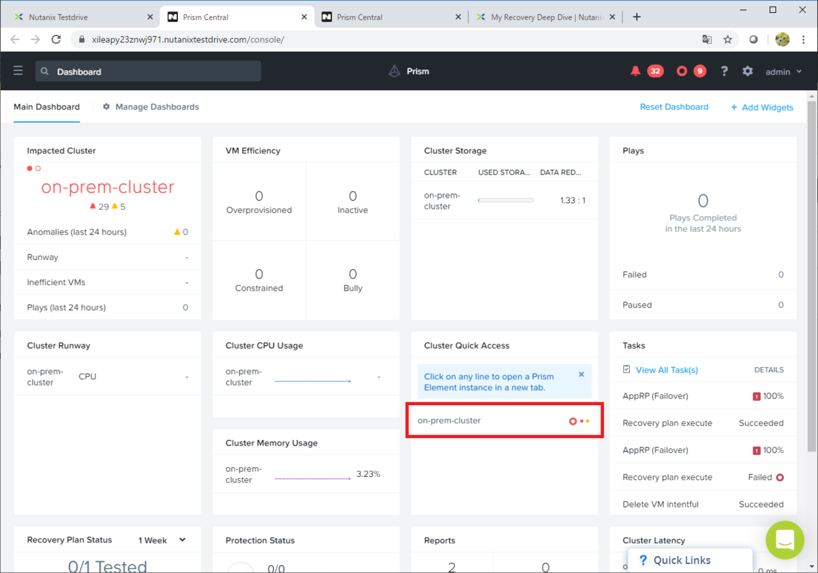Open Chrome three-dot menu
Image resolution: width=818 pixels, height=573 pixels.
tap(804, 40)
